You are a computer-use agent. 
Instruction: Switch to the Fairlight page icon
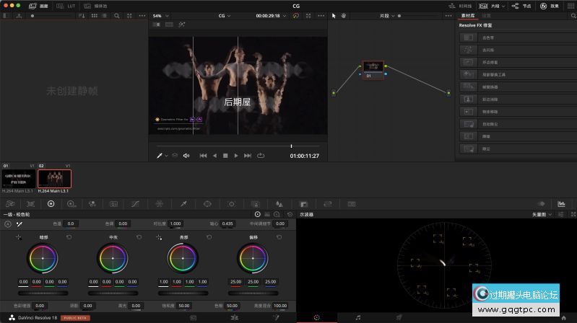(357, 317)
